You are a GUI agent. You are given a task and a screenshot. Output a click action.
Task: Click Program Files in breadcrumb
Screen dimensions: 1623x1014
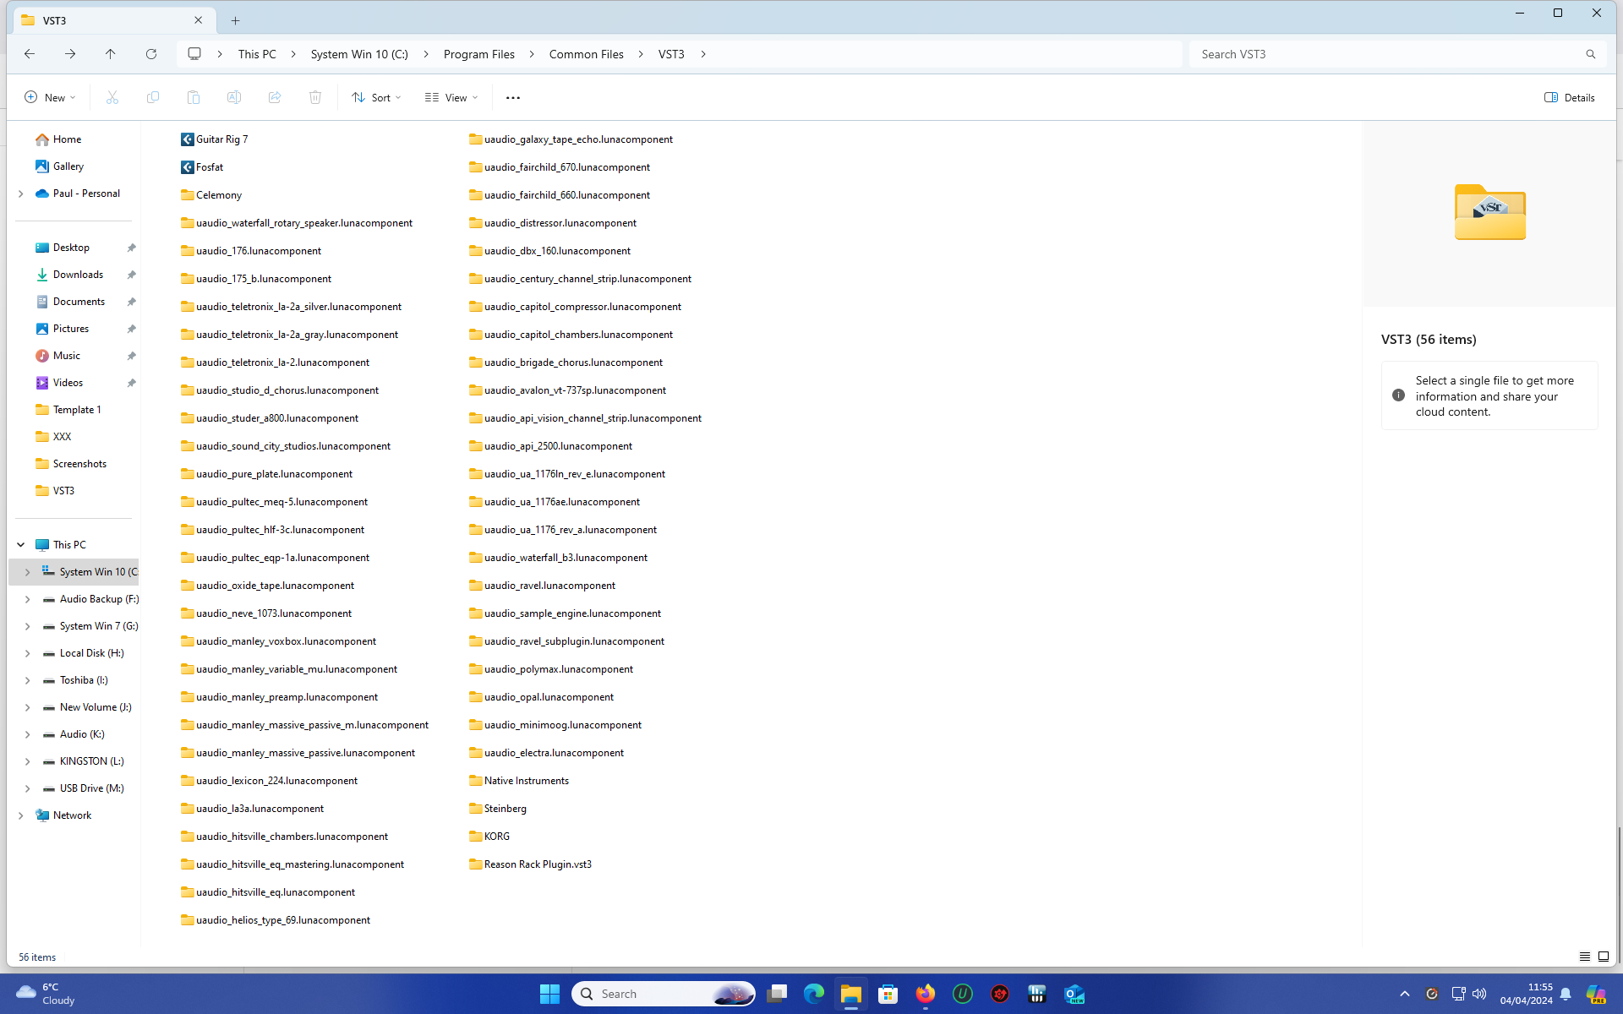(x=479, y=54)
